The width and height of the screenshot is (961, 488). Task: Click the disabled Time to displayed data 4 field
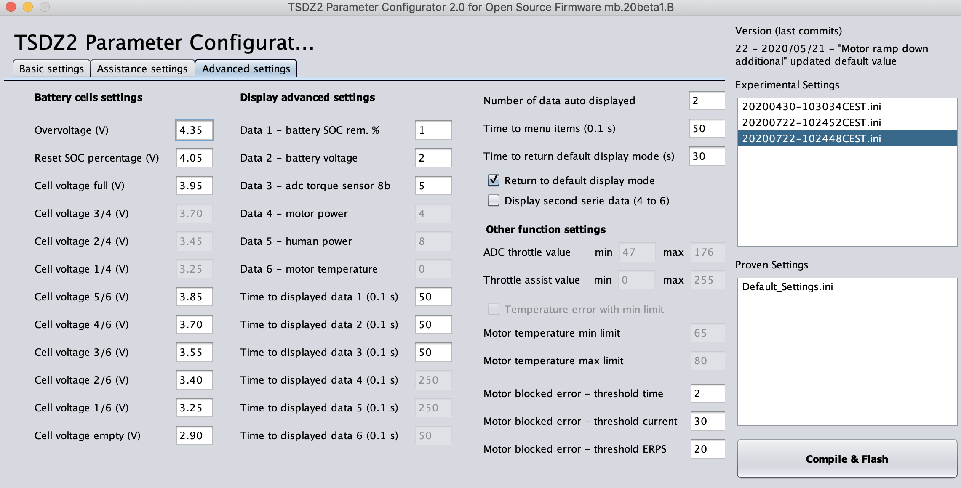tap(434, 380)
